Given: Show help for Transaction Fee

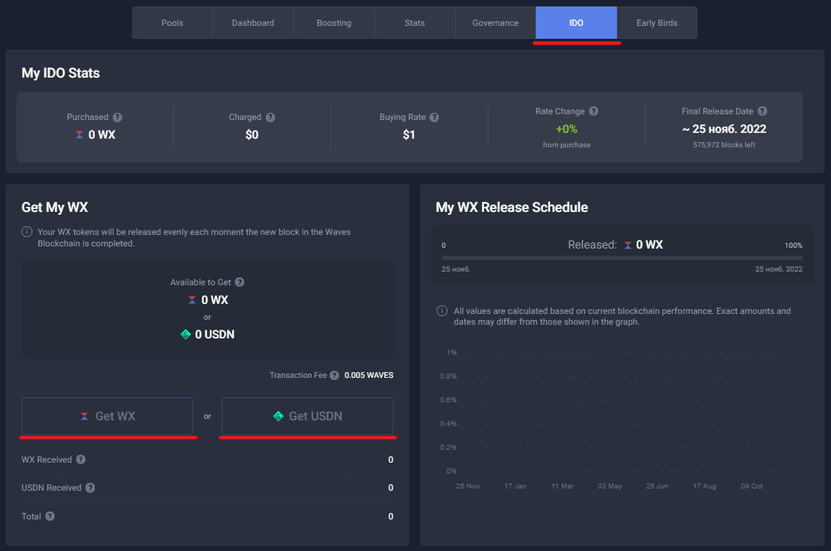Looking at the screenshot, I should (335, 376).
